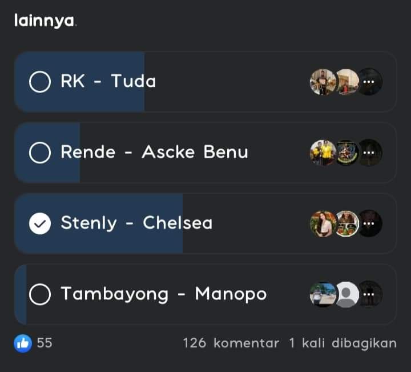The width and height of the screenshot is (411, 372).
Task: Uncheck the Stenly - Chelsea vote
Action: coord(40,223)
